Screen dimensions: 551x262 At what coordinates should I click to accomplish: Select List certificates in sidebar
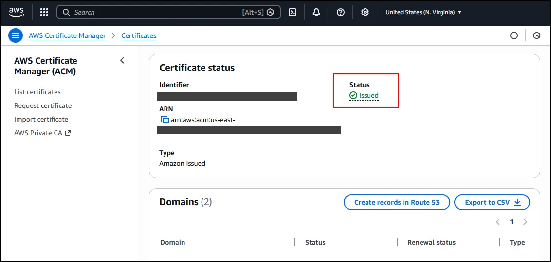[x=37, y=92]
